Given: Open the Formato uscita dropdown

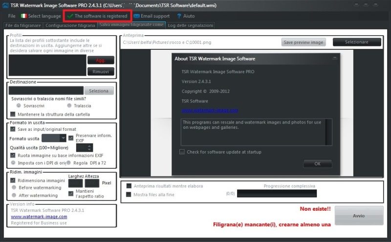Looking at the screenshot, I should [x=54, y=138].
